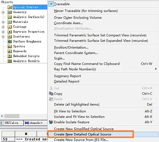The height and width of the screenshot is (142, 159).
Task: Select row 53 header in the table
Action: (x=8, y=139)
